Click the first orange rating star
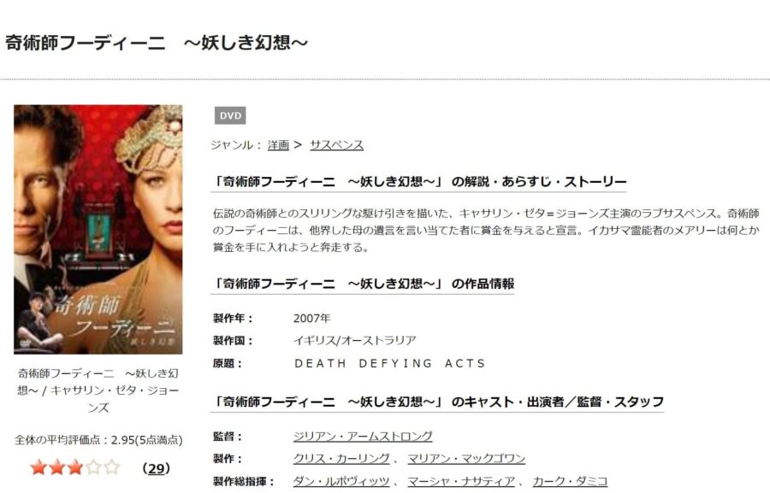Viewport: 770px width, 493px height. (38, 468)
